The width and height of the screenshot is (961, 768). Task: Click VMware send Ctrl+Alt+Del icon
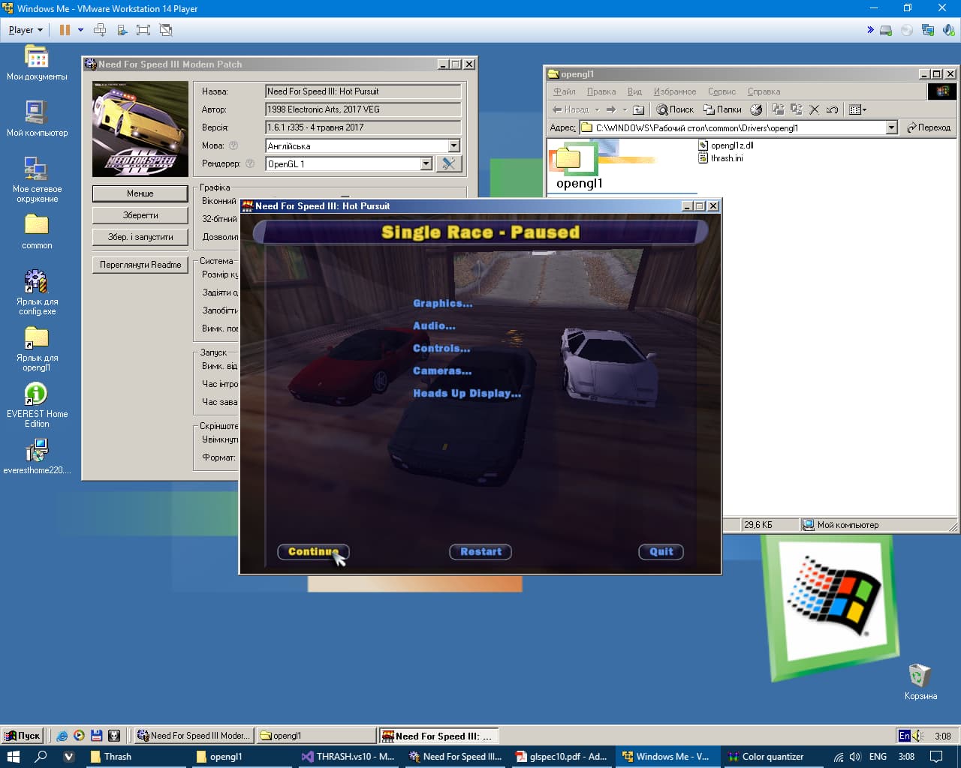tap(100, 30)
